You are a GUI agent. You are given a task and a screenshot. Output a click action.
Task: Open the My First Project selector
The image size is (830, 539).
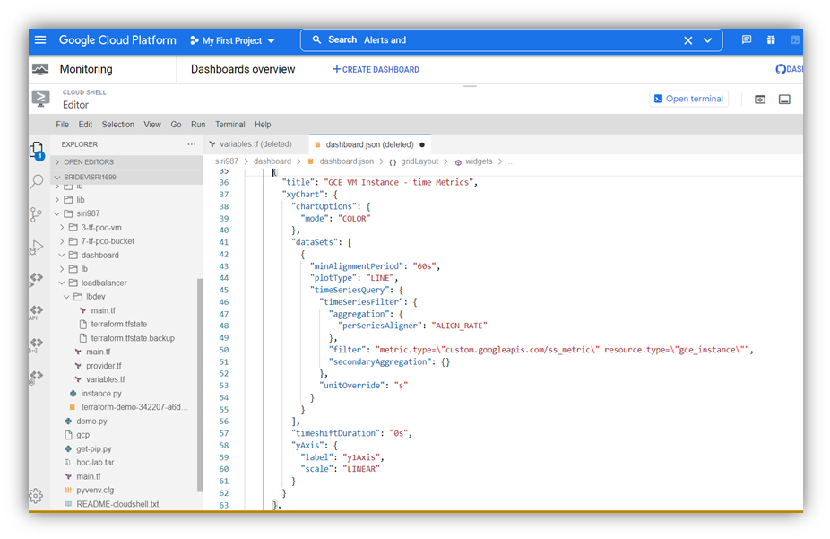coord(232,40)
